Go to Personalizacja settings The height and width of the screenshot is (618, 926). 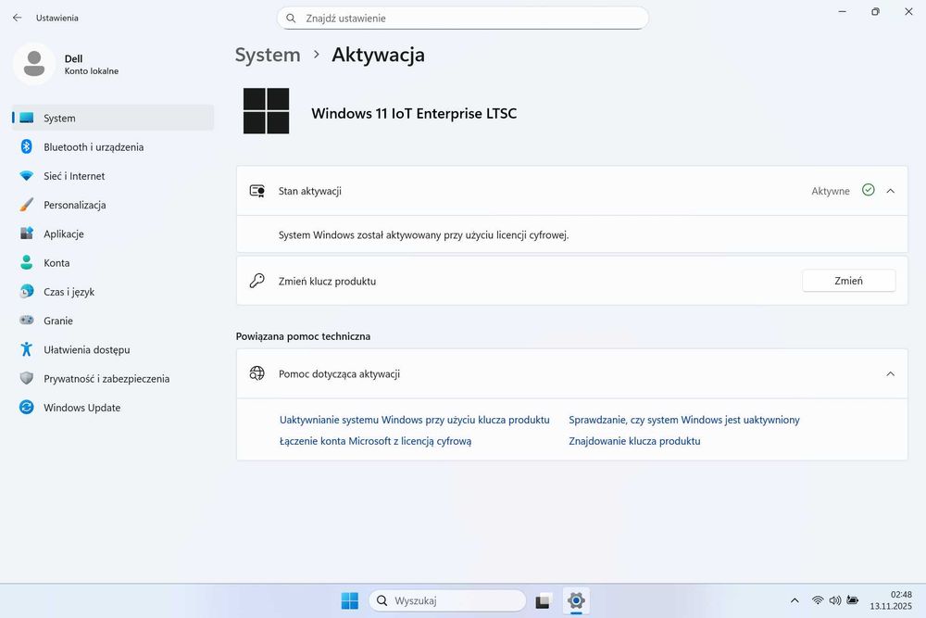pos(113,205)
